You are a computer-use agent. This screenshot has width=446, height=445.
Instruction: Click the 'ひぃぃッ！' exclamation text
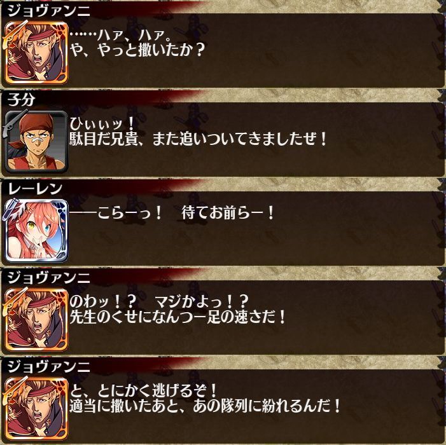click(x=102, y=124)
